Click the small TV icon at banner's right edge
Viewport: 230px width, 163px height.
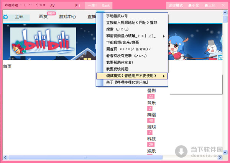pyautogui.click(x=220, y=57)
